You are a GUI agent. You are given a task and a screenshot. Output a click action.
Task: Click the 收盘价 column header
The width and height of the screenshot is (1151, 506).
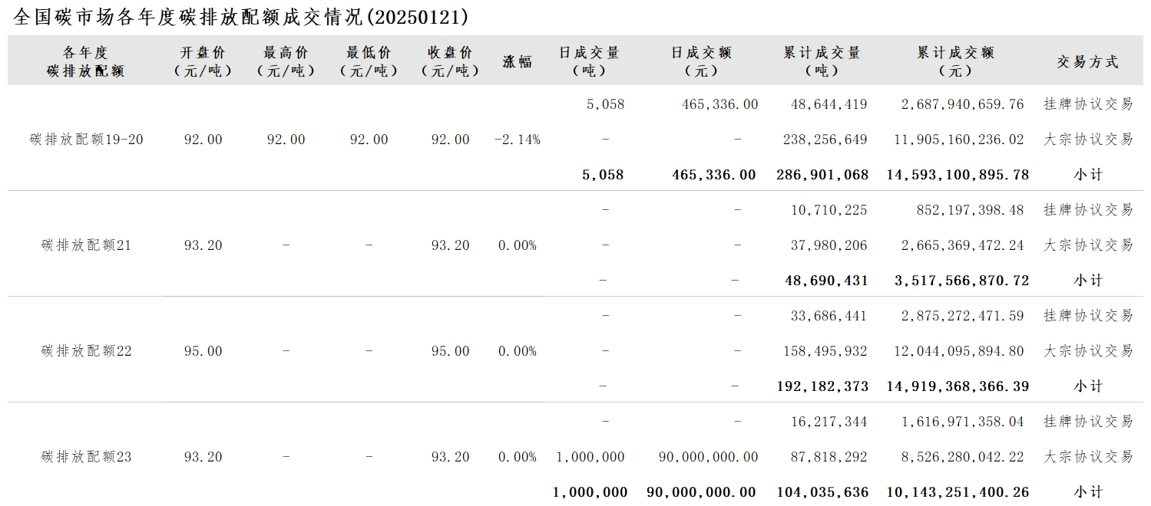point(451,61)
